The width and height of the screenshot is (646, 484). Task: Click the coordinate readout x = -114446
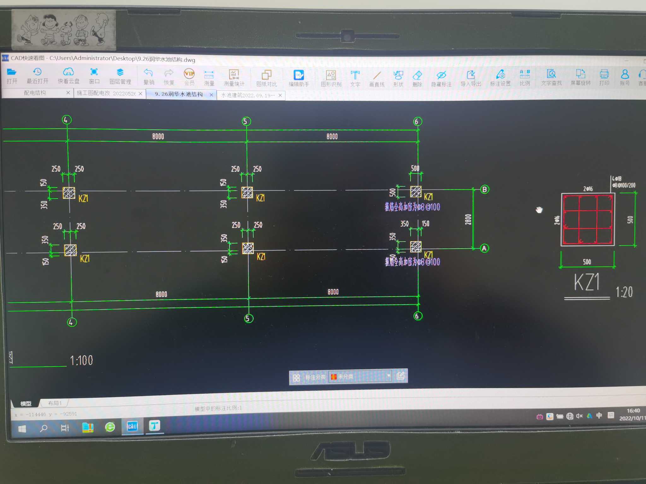pos(46,414)
